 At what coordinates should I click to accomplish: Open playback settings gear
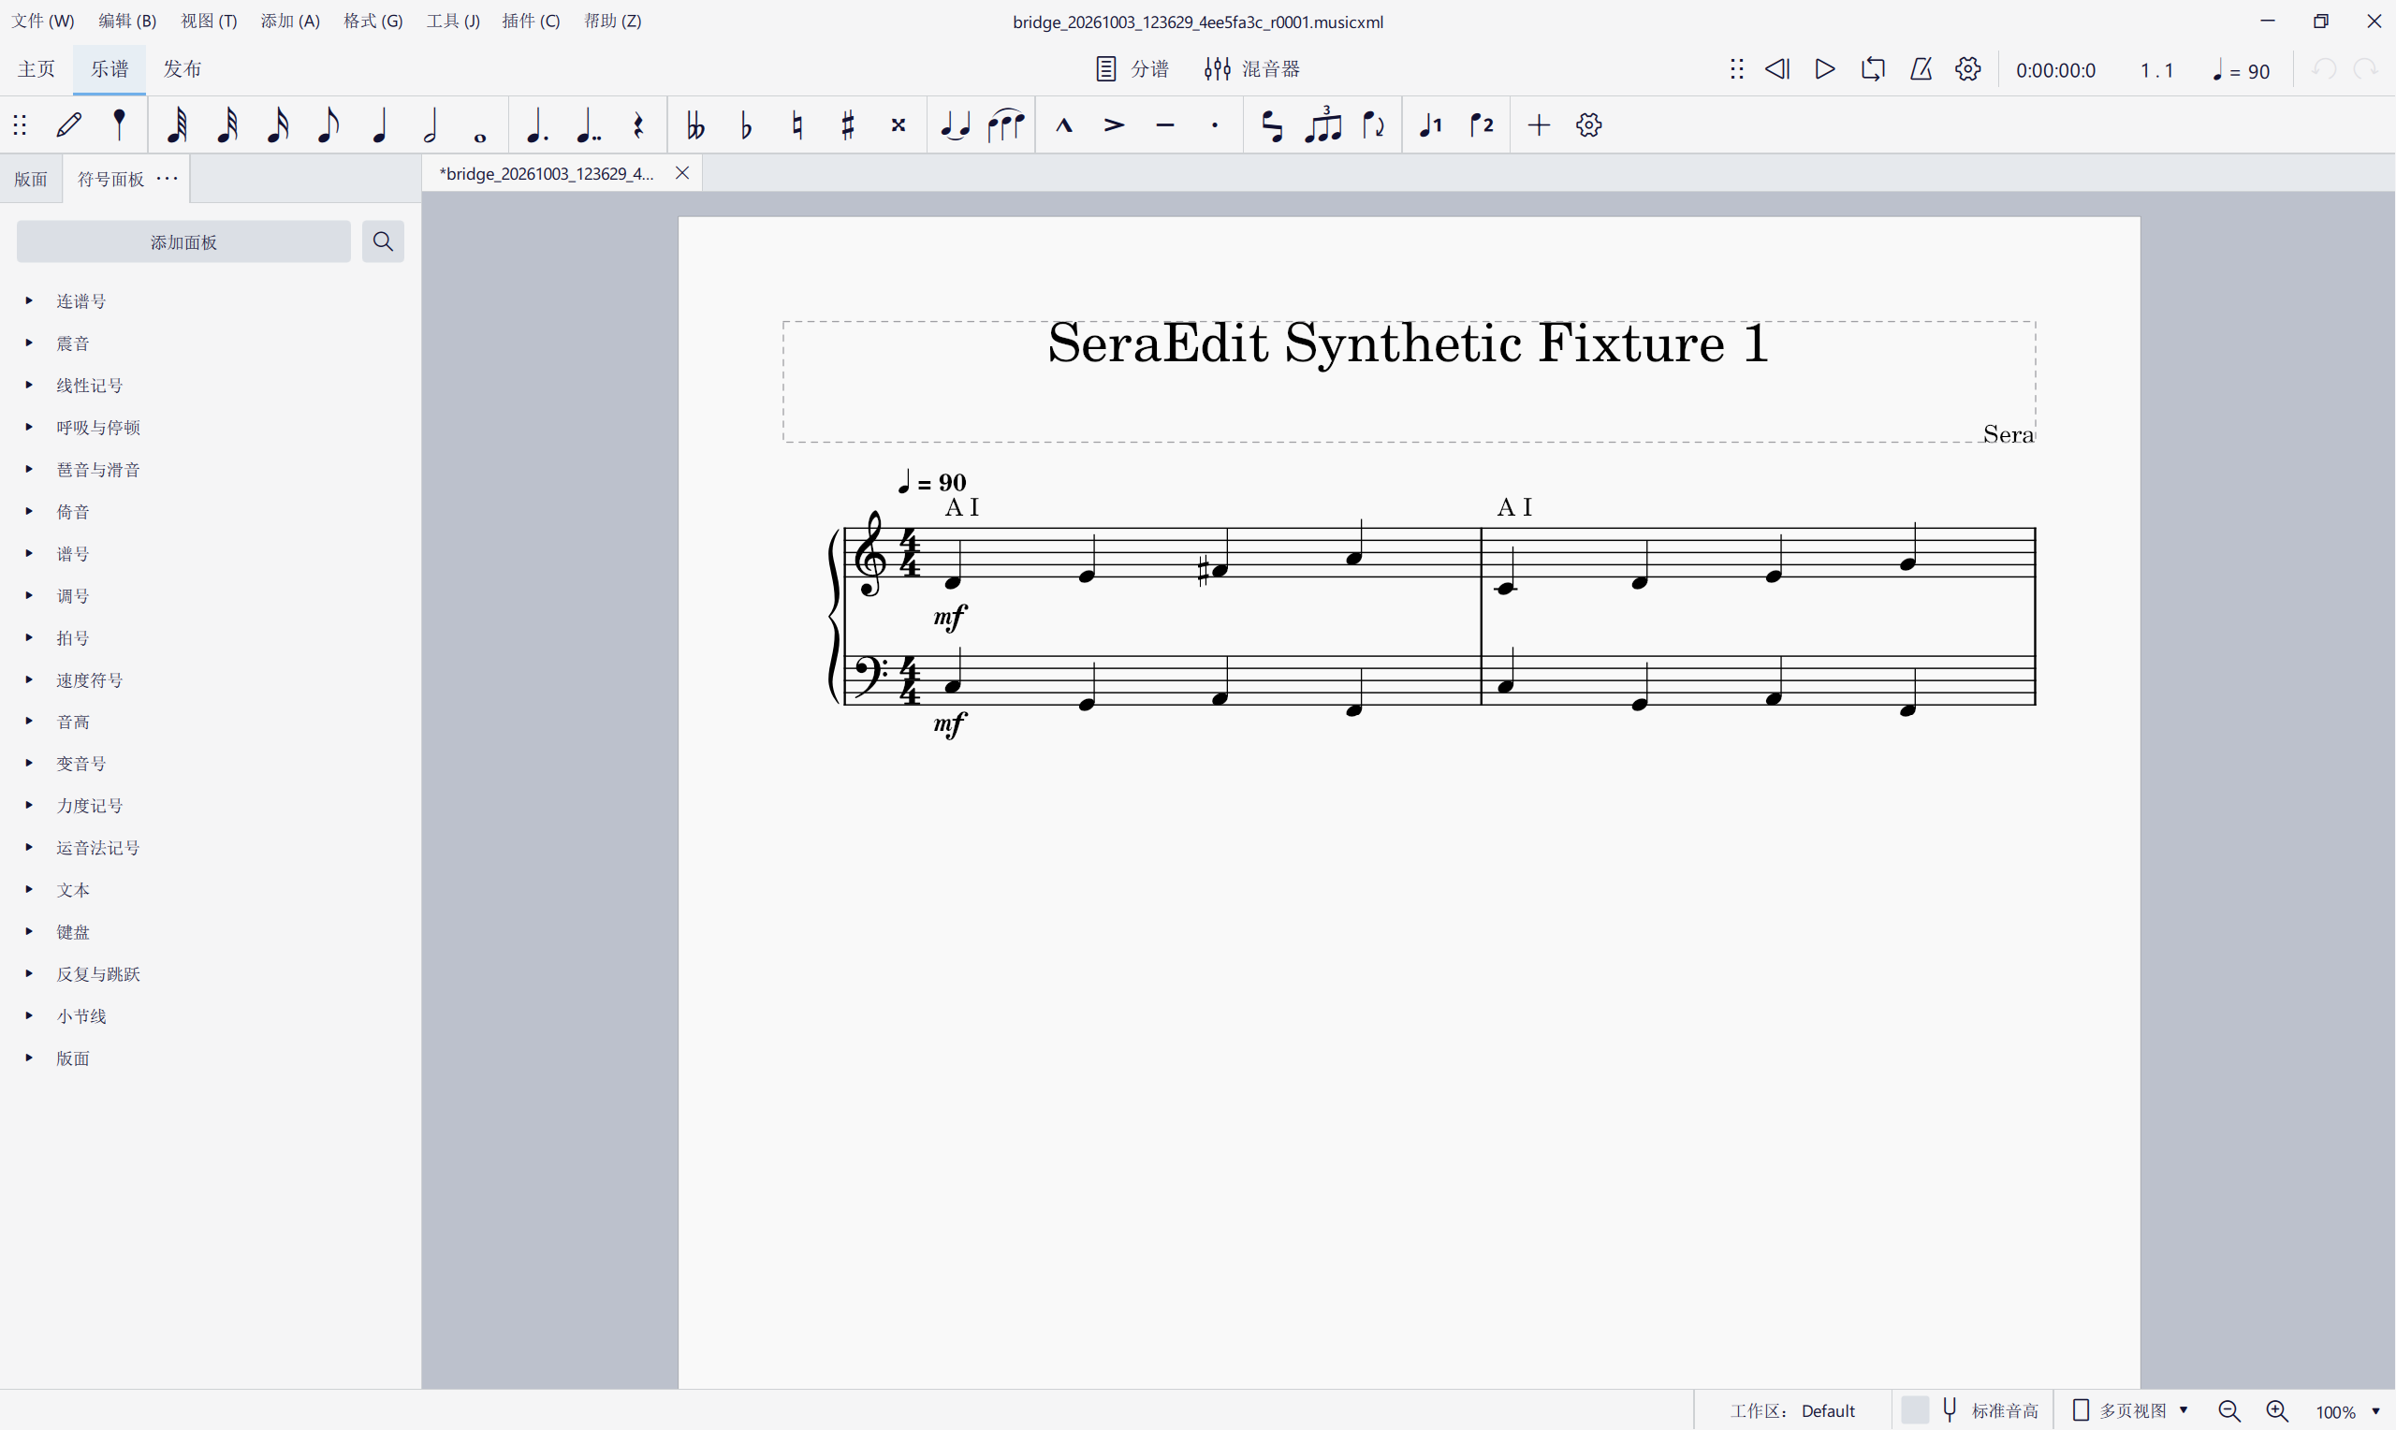tap(1968, 69)
